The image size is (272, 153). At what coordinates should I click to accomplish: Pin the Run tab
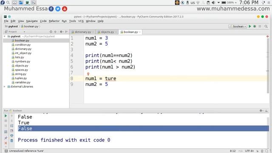6,138
